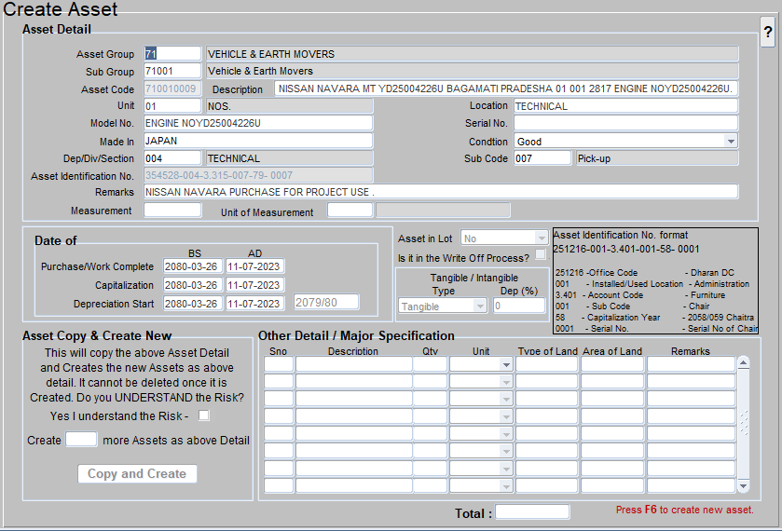This screenshot has height=531, width=782.
Task: Toggle 'Is it in the Write Off Process' checkbox
Action: click(x=541, y=255)
